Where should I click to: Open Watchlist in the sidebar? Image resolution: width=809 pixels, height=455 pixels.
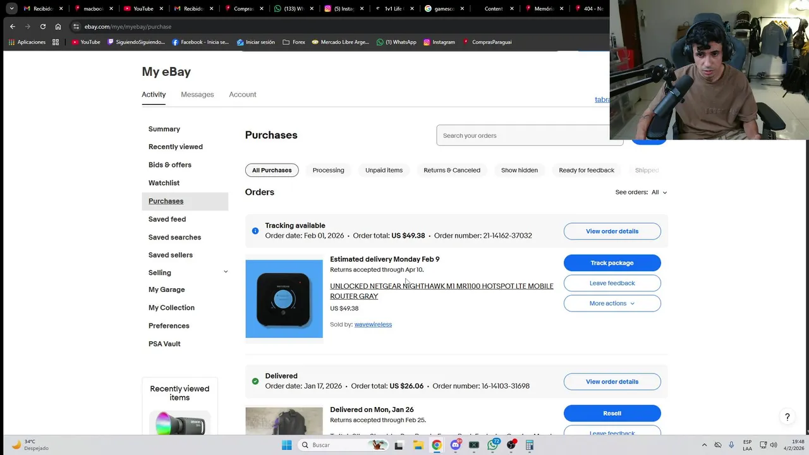(x=164, y=183)
